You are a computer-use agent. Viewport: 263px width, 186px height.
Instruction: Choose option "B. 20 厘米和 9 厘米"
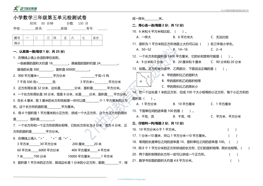187,62
